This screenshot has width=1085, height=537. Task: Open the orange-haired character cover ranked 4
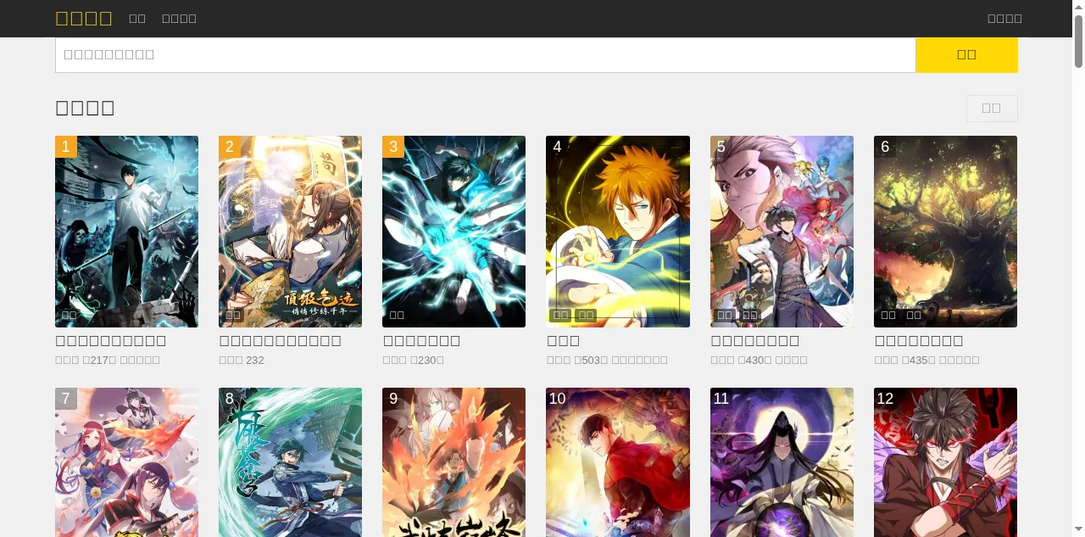tap(618, 232)
